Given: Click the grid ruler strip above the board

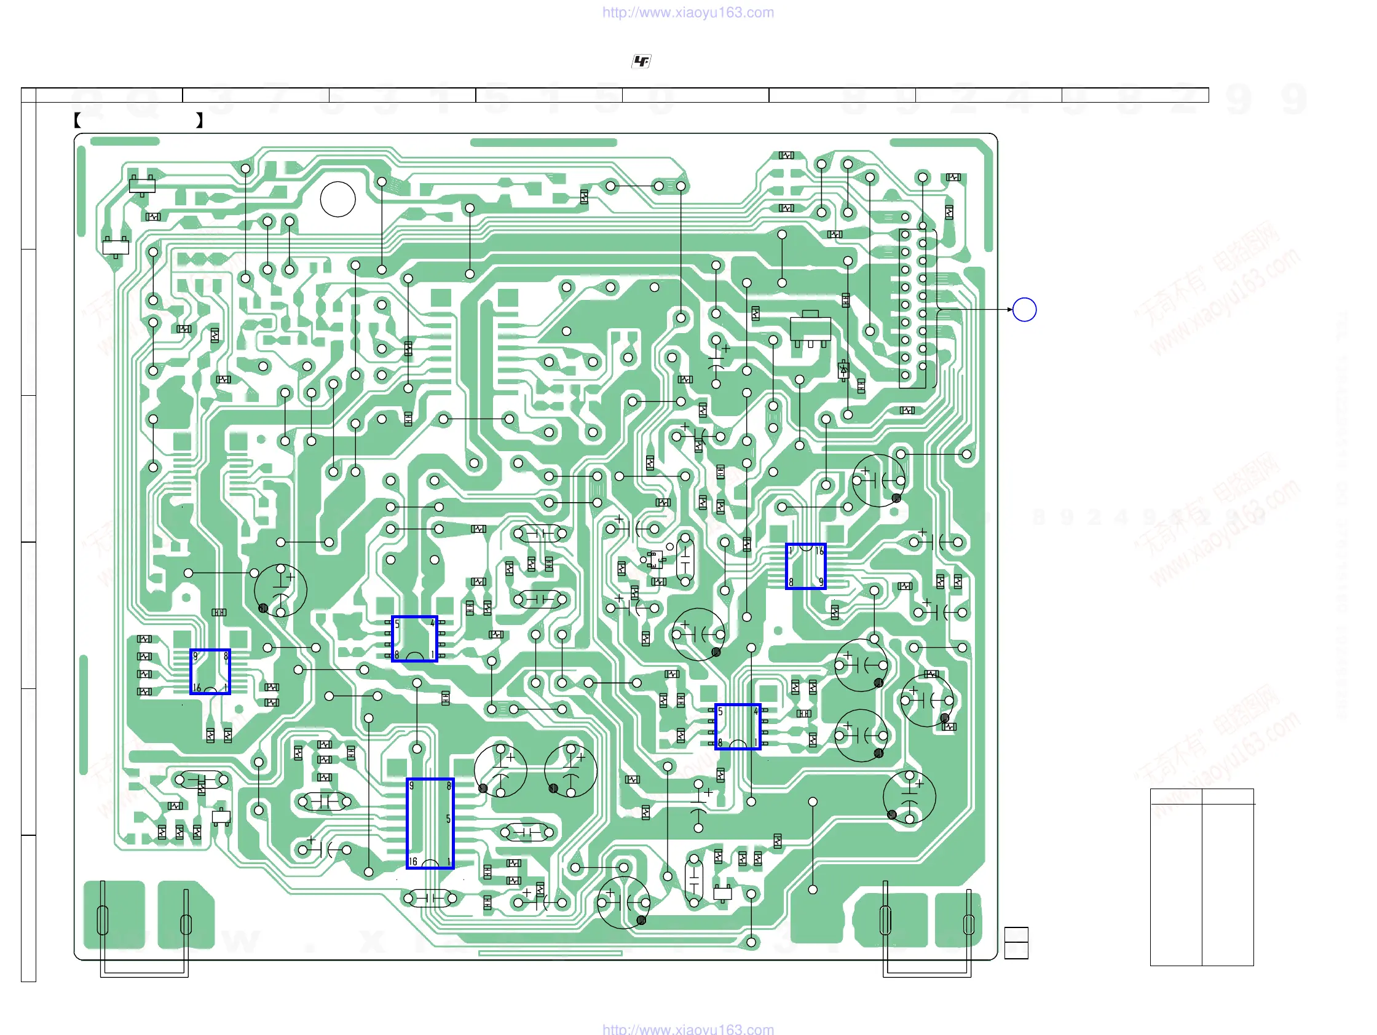Looking at the screenshot, I should click(x=617, y=95).
